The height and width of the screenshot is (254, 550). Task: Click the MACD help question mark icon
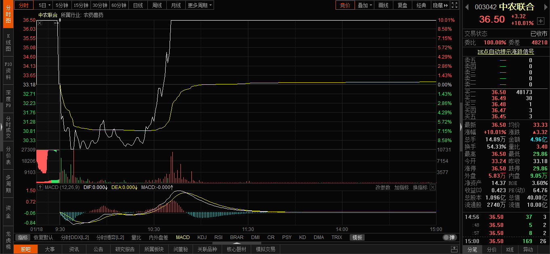(40, 187)
